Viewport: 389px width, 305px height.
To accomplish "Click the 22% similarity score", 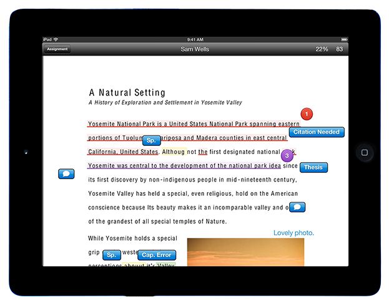I will point(322,49).
